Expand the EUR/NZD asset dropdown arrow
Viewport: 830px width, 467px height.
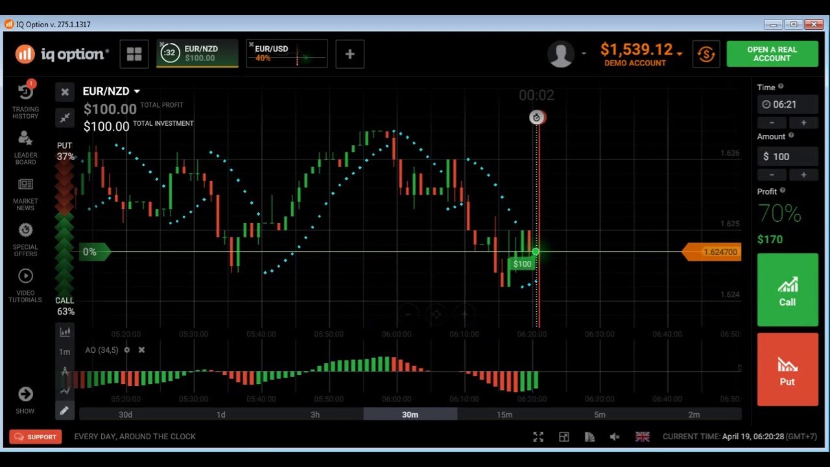tap(137, 91)
